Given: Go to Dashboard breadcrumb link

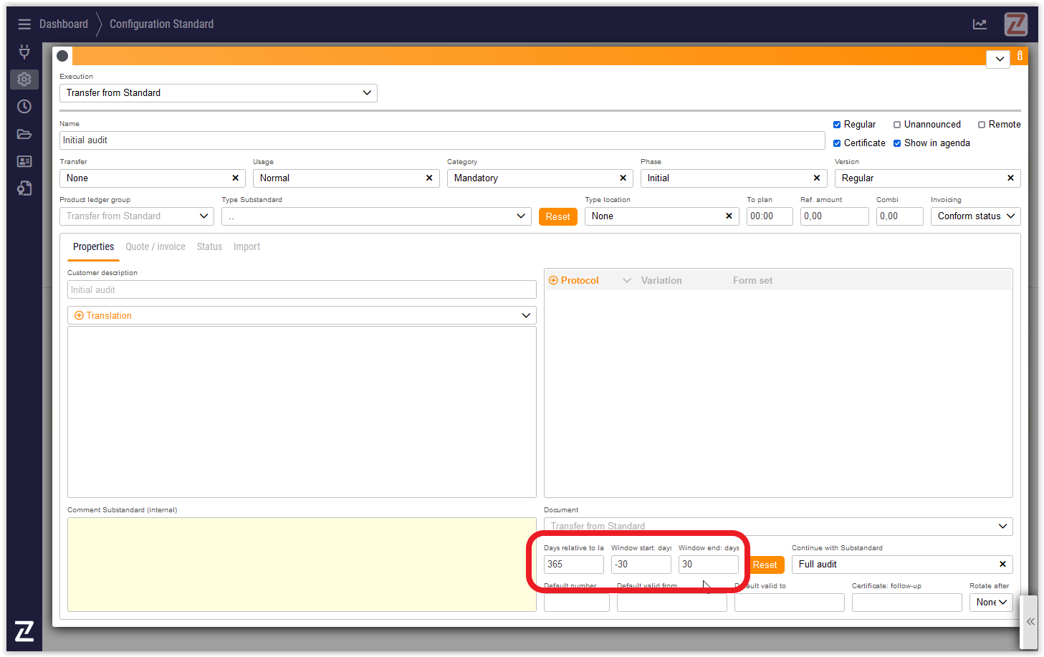Looking at the screenshot, I should (x=64, y=24).
